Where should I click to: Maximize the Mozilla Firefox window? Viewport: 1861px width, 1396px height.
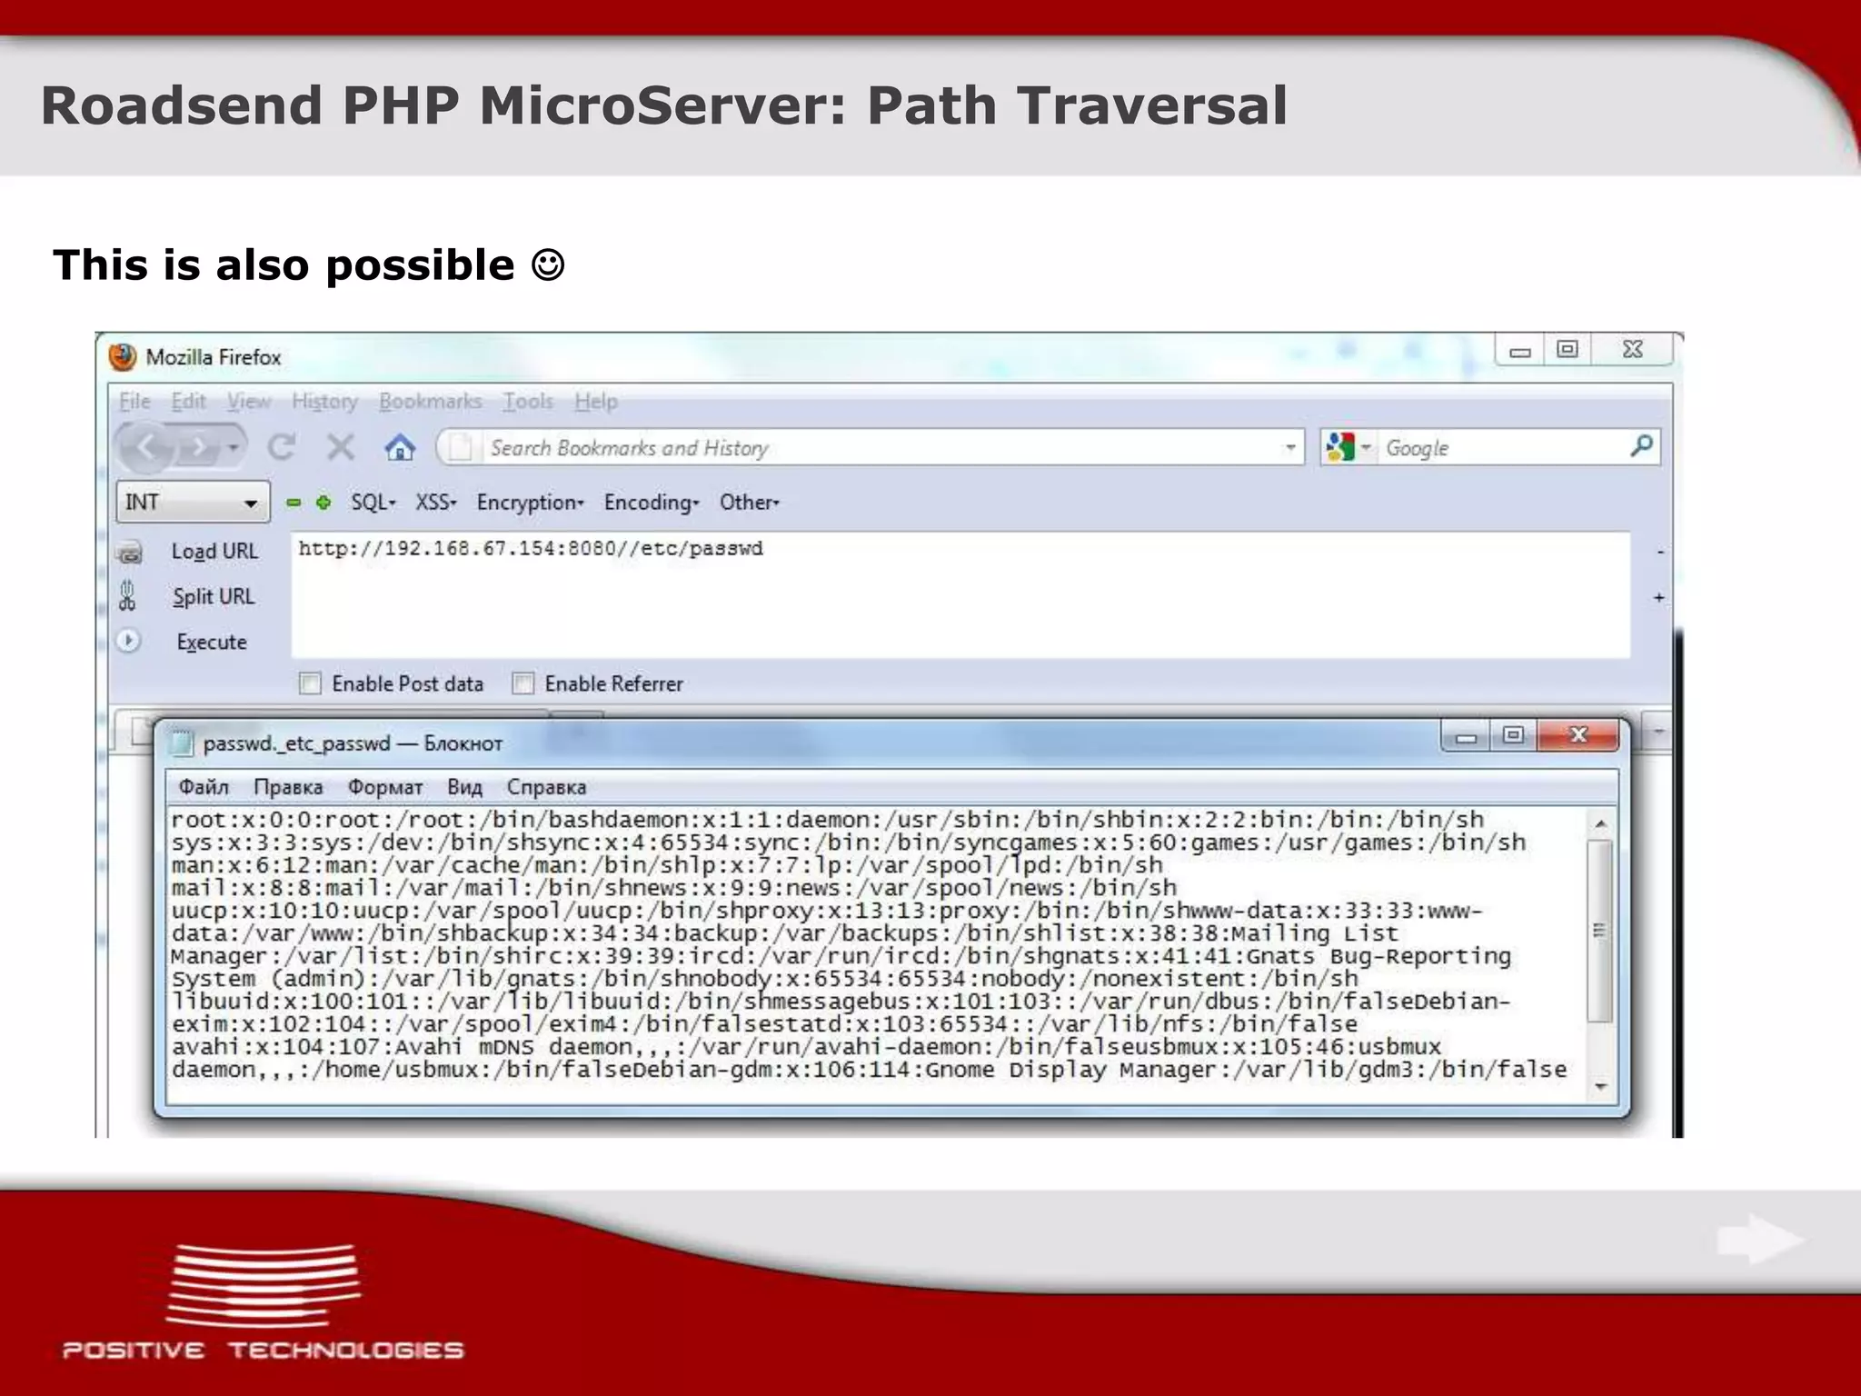(x=1567, y=350)
